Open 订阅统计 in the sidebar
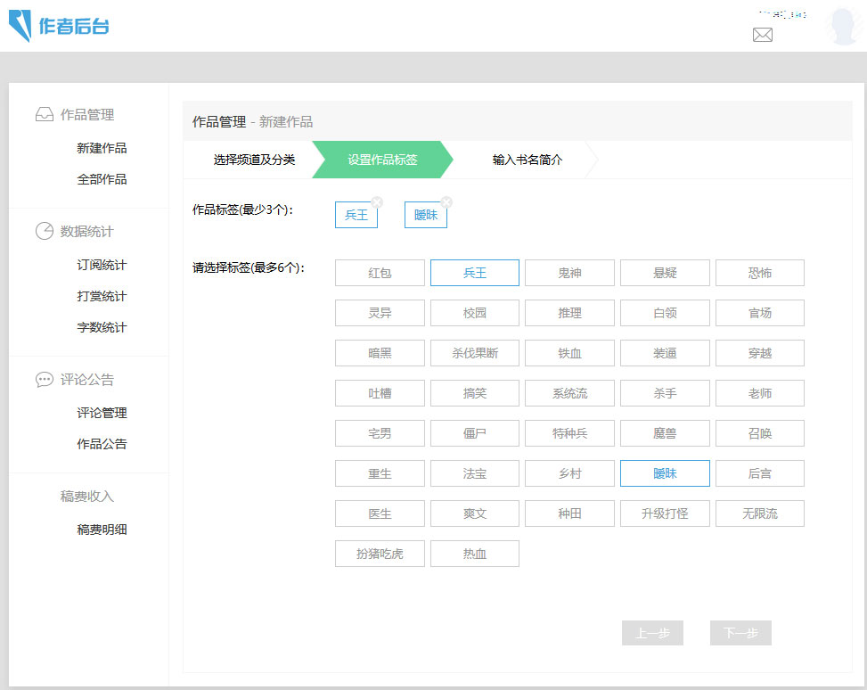This screenshot has height=690, width=867. click(102, 265)
